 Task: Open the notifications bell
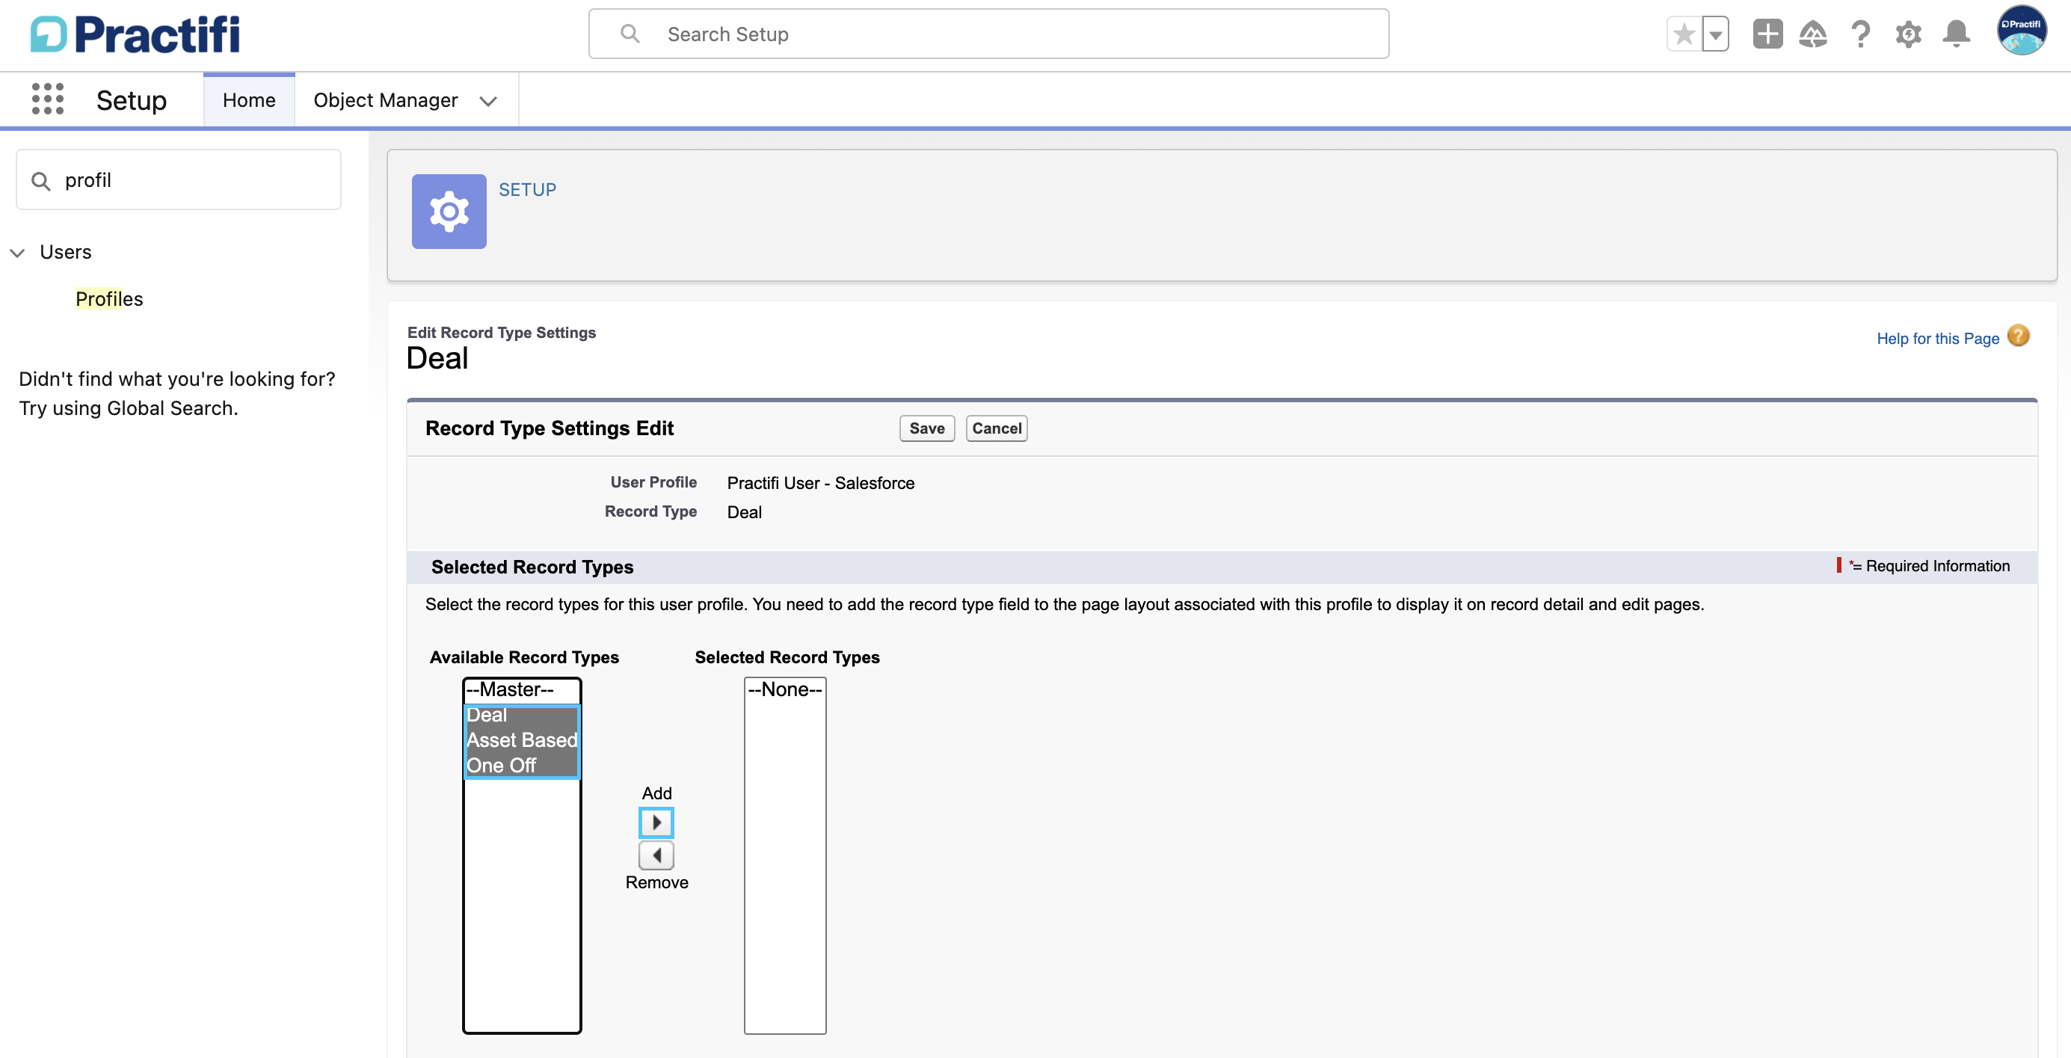pos(1956,34)
